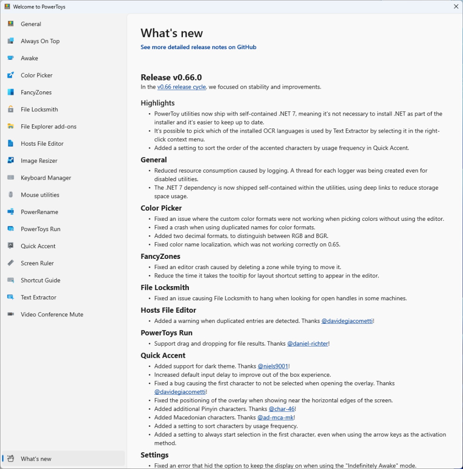
Task: Select Always On Top label in sidebar
Action: 40,41
